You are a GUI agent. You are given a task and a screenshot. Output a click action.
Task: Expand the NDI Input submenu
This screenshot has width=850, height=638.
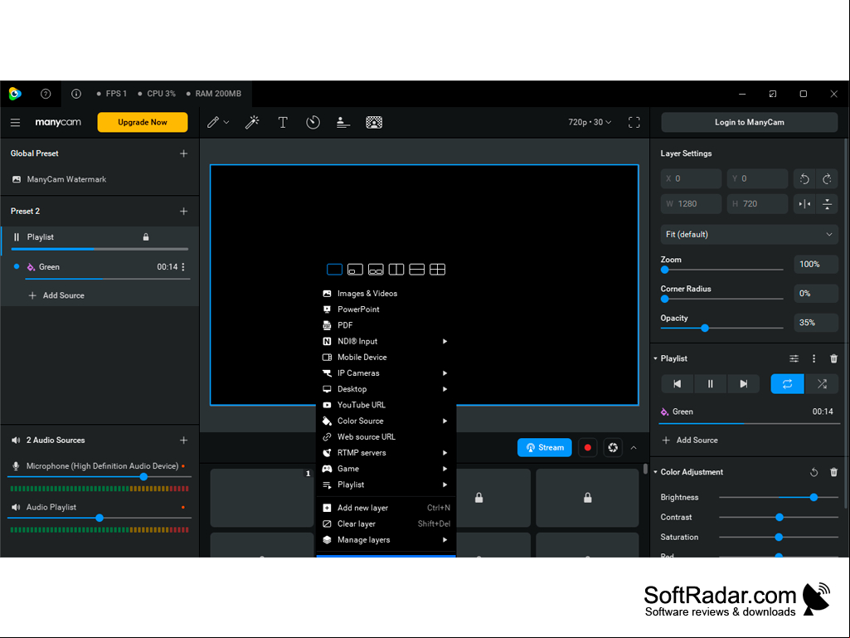(x=386, y=341)
